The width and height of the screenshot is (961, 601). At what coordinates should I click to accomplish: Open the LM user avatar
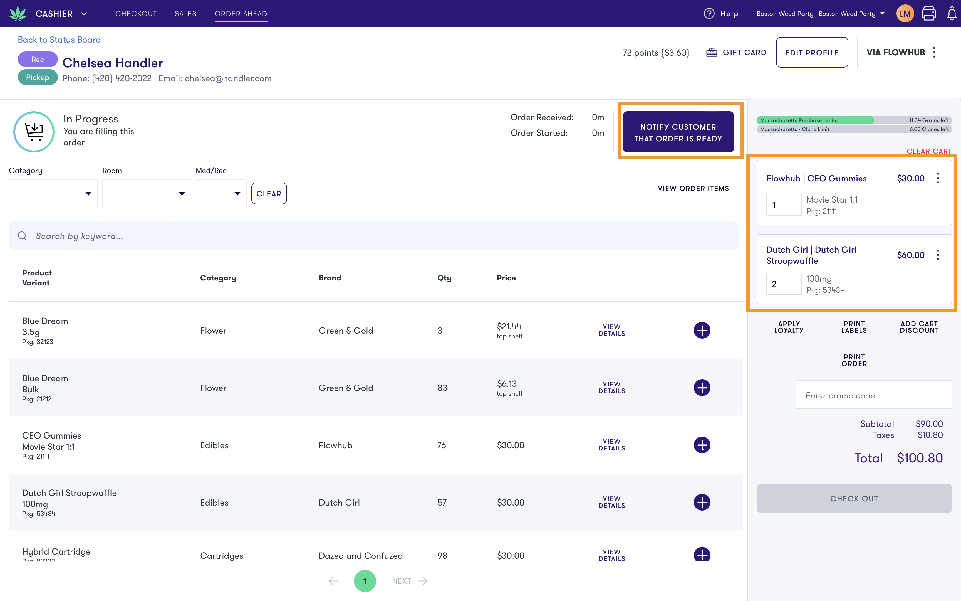[x=905, y=14]
